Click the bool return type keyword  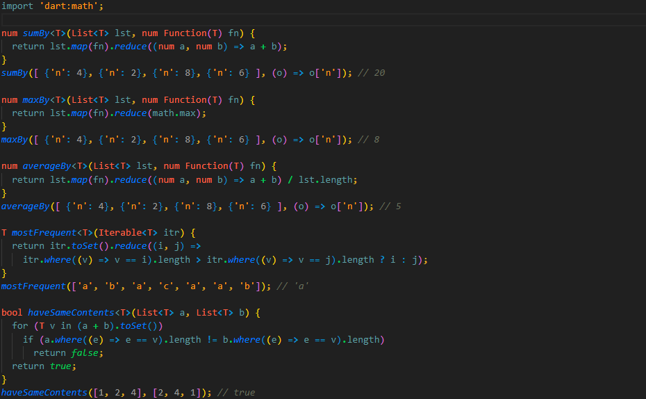point(12,313)
